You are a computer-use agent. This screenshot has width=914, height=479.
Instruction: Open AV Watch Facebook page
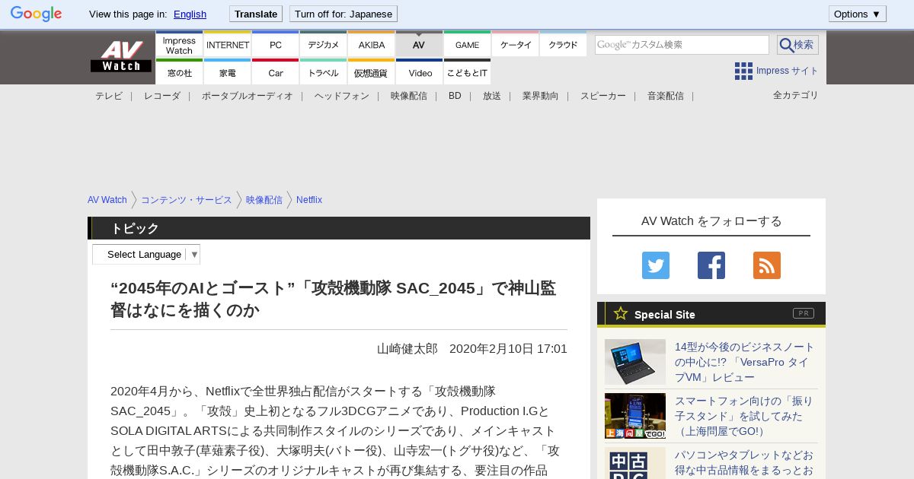[x=711, y=265]
